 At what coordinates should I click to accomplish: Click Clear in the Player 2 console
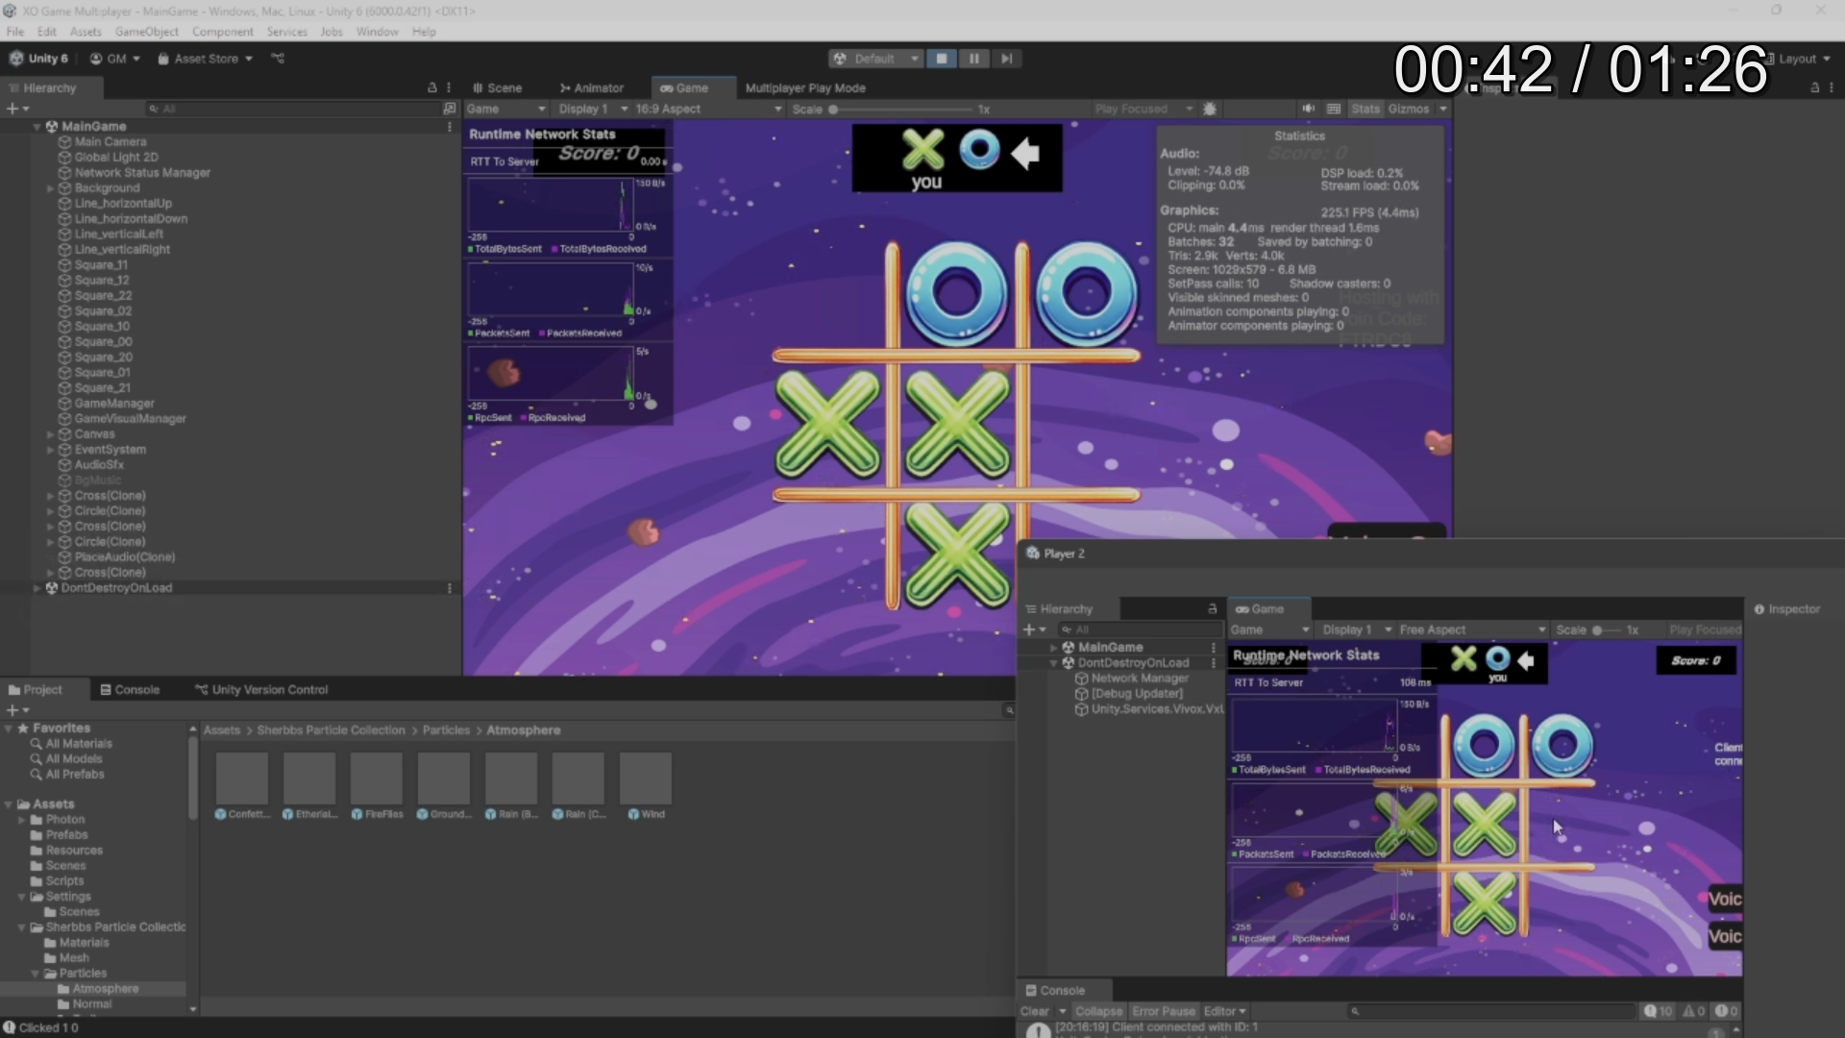pyautogui.click(x=1034, y=1011)
